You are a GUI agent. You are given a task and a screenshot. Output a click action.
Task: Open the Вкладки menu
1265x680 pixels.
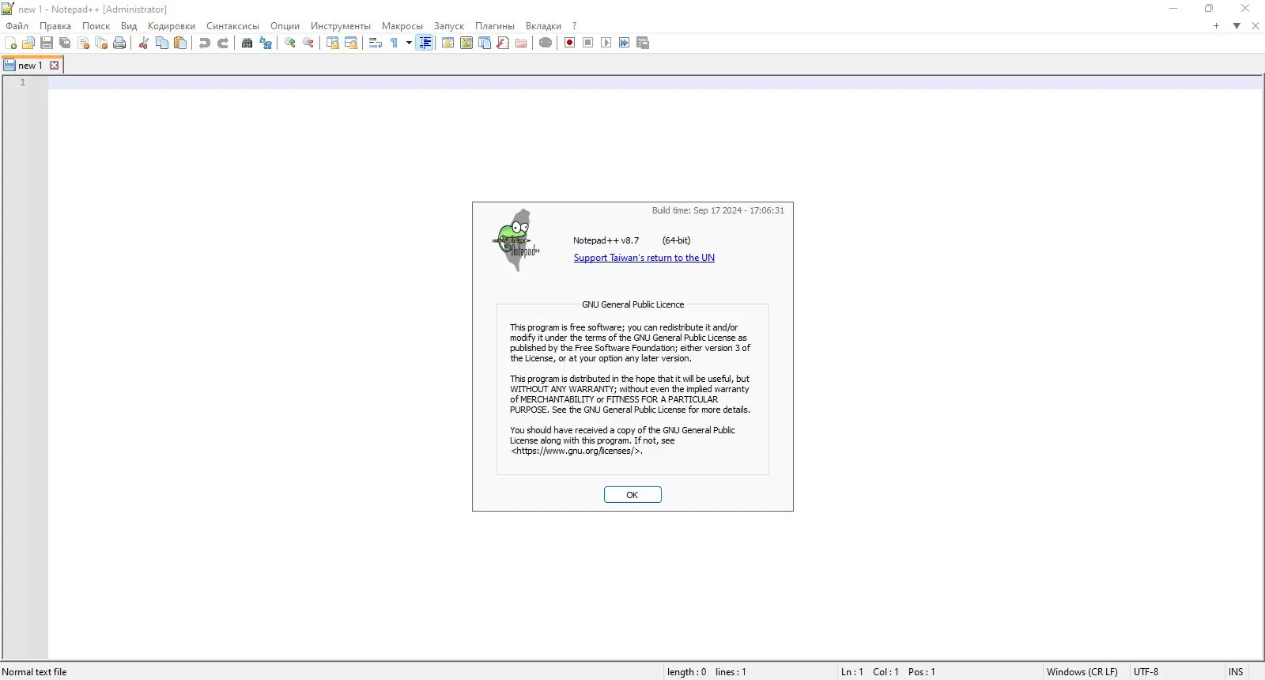[x=543, y=26]
